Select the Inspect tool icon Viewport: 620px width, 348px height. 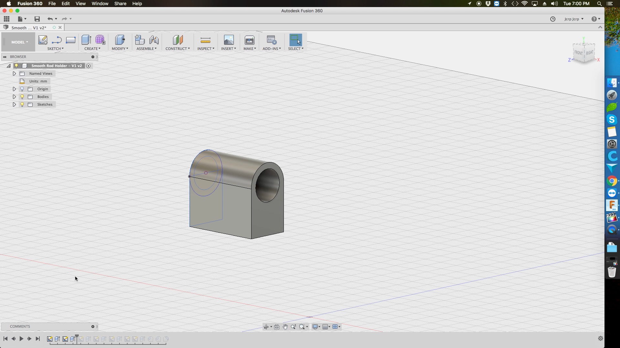pos(205,40)
